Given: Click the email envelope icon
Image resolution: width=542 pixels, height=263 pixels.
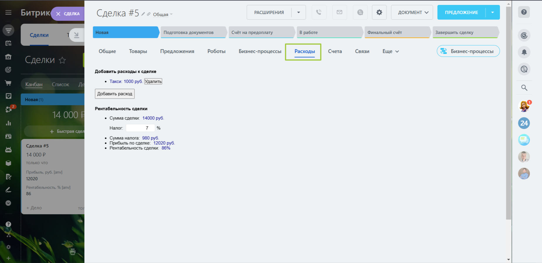Looking at the screenshot, I should pos(340,12).
